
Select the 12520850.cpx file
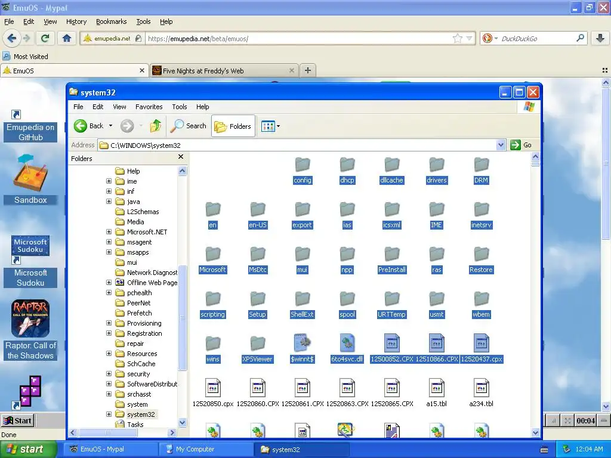[x=213, y=394]
